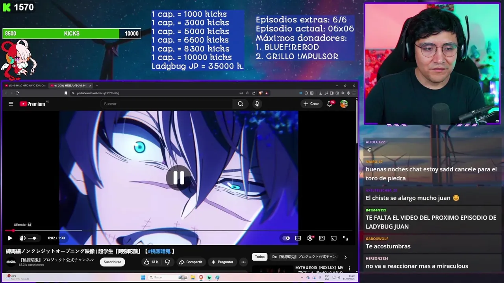Open the 桃源暗鬼 channel name link
The width and height of the screenshot is (504, 283).
click(x=57, y=260)
